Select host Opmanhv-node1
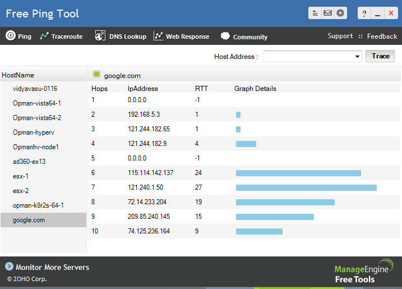 [x=36, y=147]
